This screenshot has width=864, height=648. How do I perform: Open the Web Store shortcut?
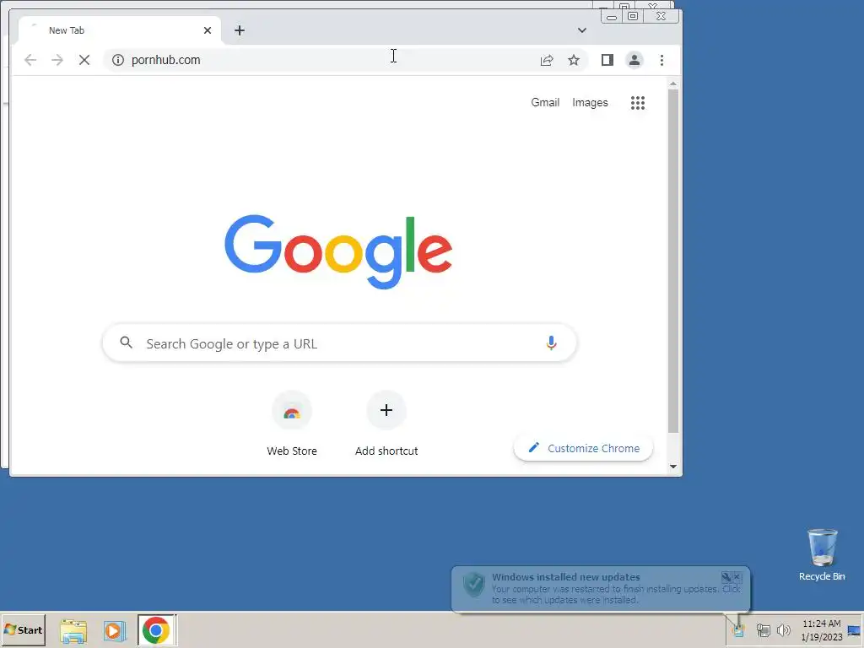[291, 424]
